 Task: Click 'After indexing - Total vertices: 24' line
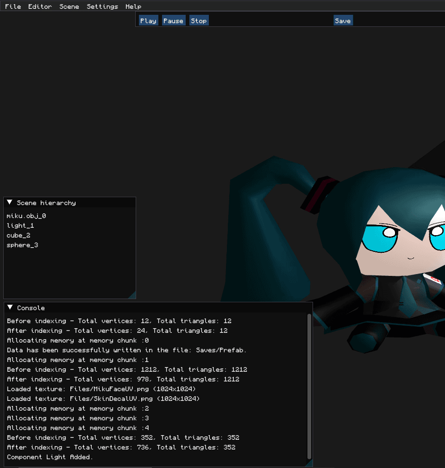pos(117,331)
